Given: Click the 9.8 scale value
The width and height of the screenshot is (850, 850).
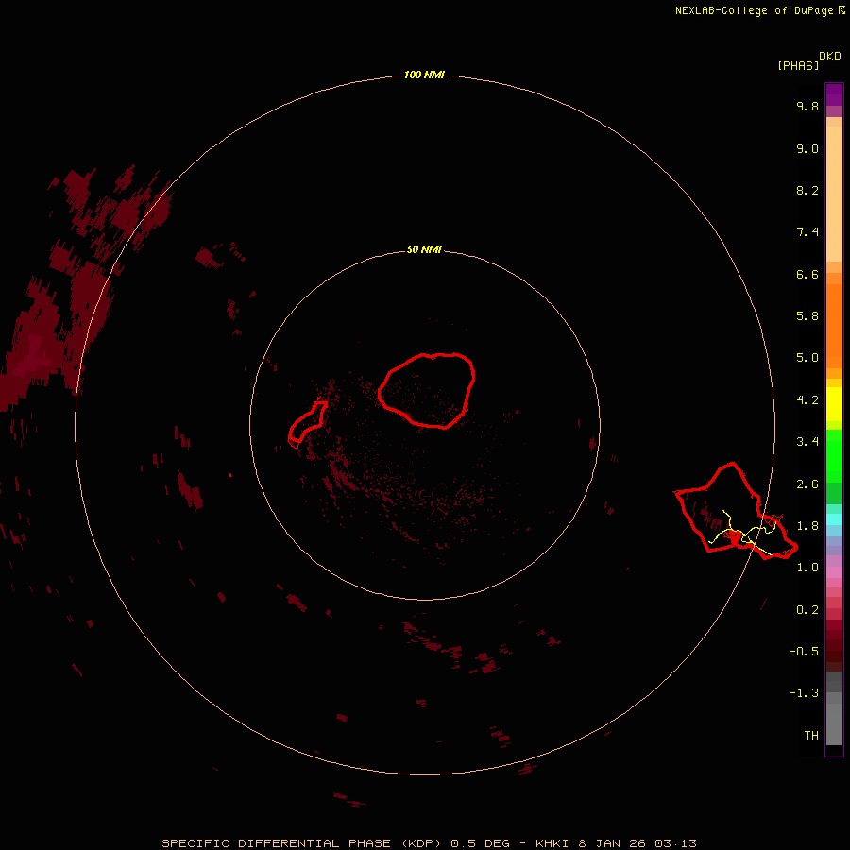Looking at the screenshot, I should 807,106.
